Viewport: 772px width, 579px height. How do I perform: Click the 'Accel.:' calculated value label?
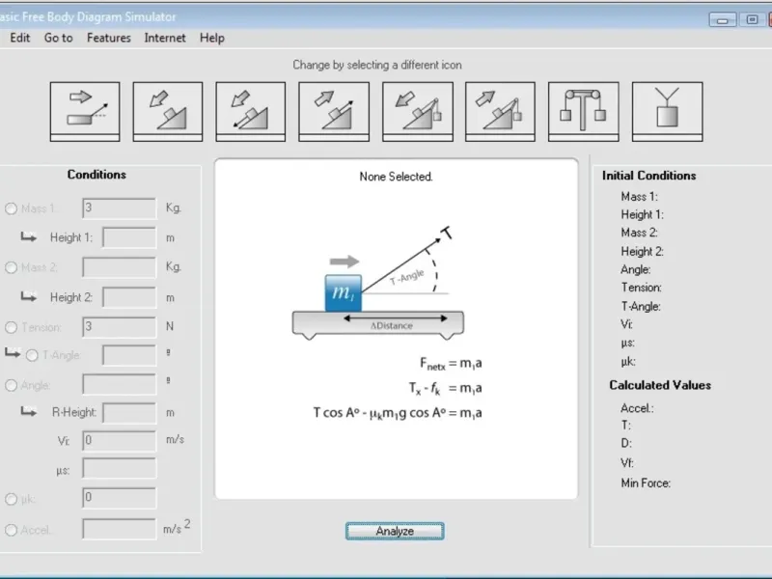tap(637, 408)
